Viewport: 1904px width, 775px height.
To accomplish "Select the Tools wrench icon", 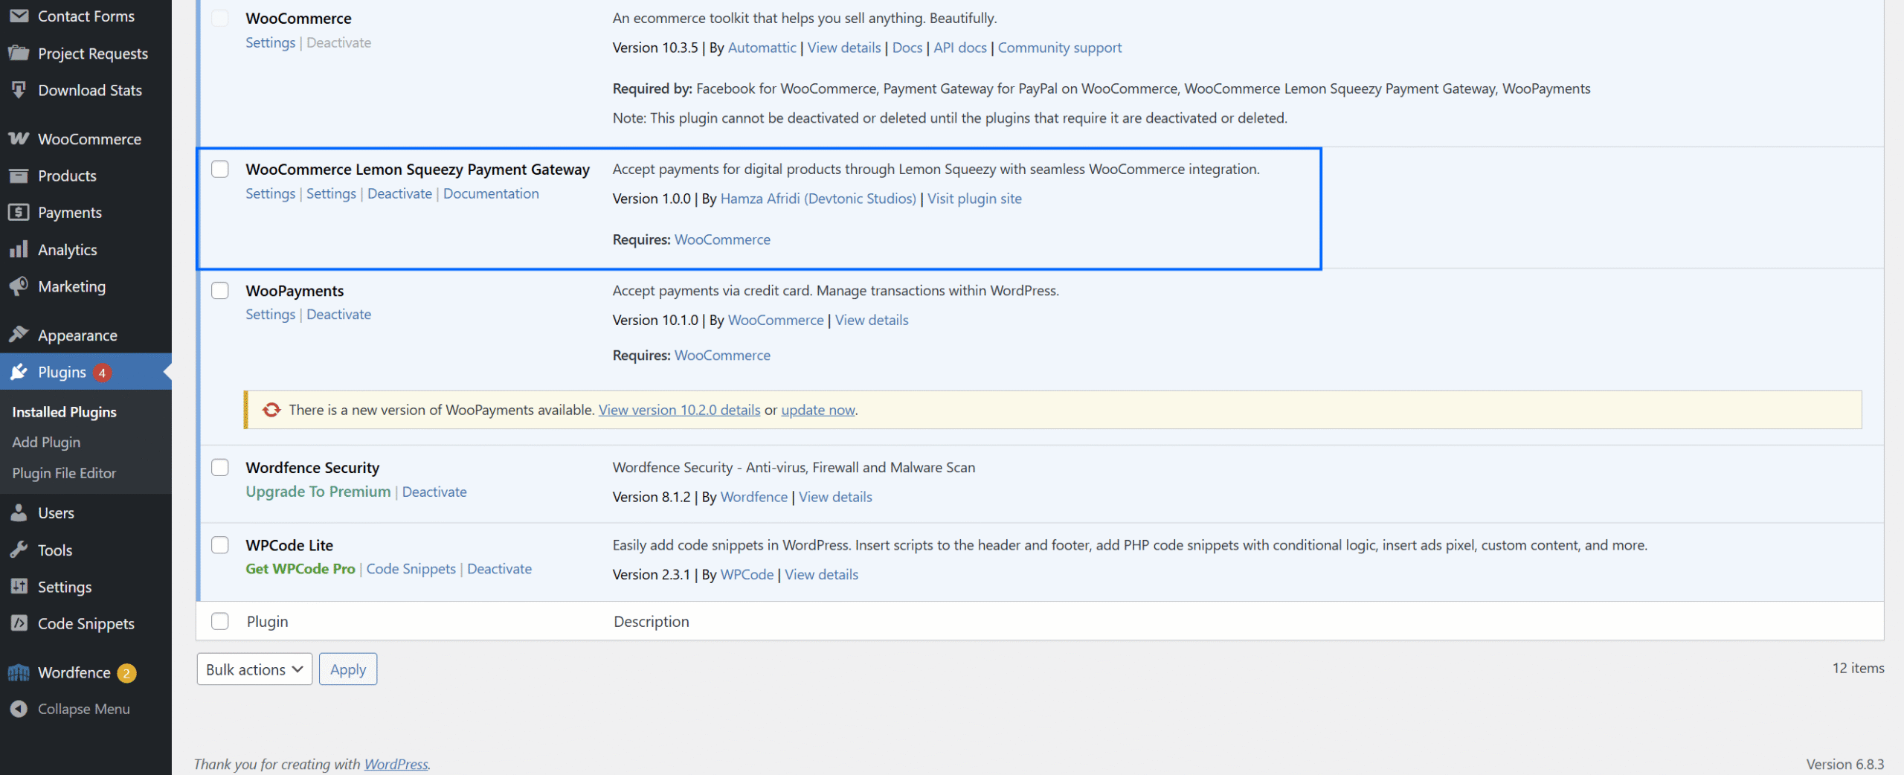I will pyautogui.click(x=19, y=550).
